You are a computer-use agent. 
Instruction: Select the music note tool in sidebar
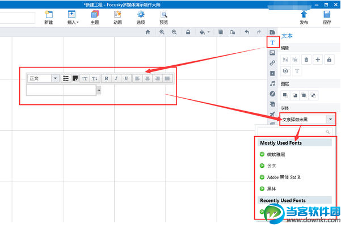point(272,83)
